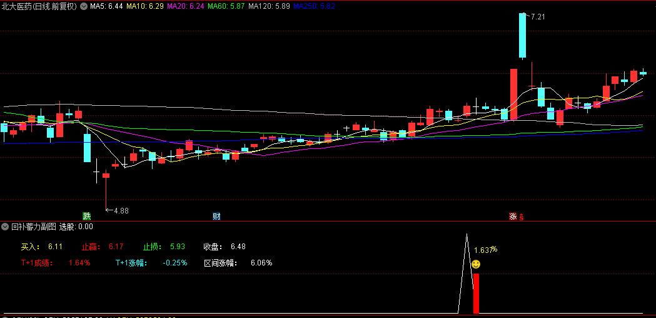Click the 区间涨幅 6.06% value
The height and width of the screenshot is (318, 656).
261,263
